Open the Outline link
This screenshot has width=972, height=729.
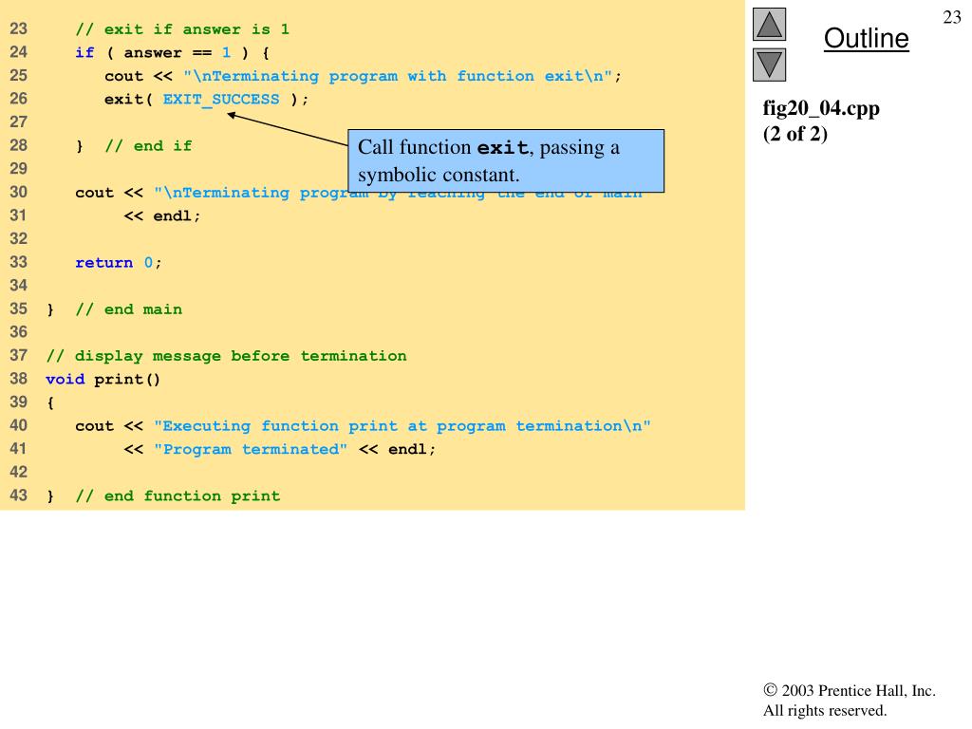866,39
